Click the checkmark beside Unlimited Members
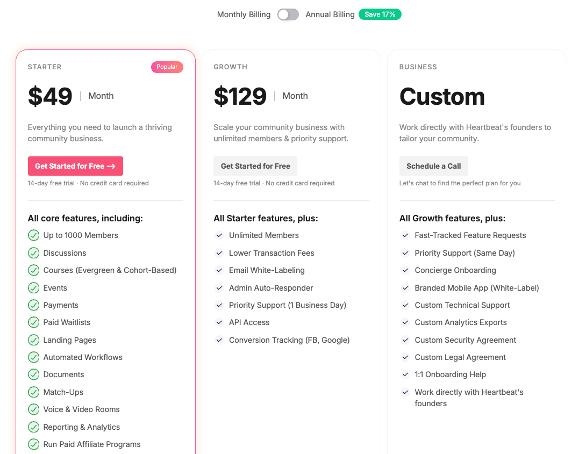The height and width of the screenshot is (454, 586). [219, 235]
